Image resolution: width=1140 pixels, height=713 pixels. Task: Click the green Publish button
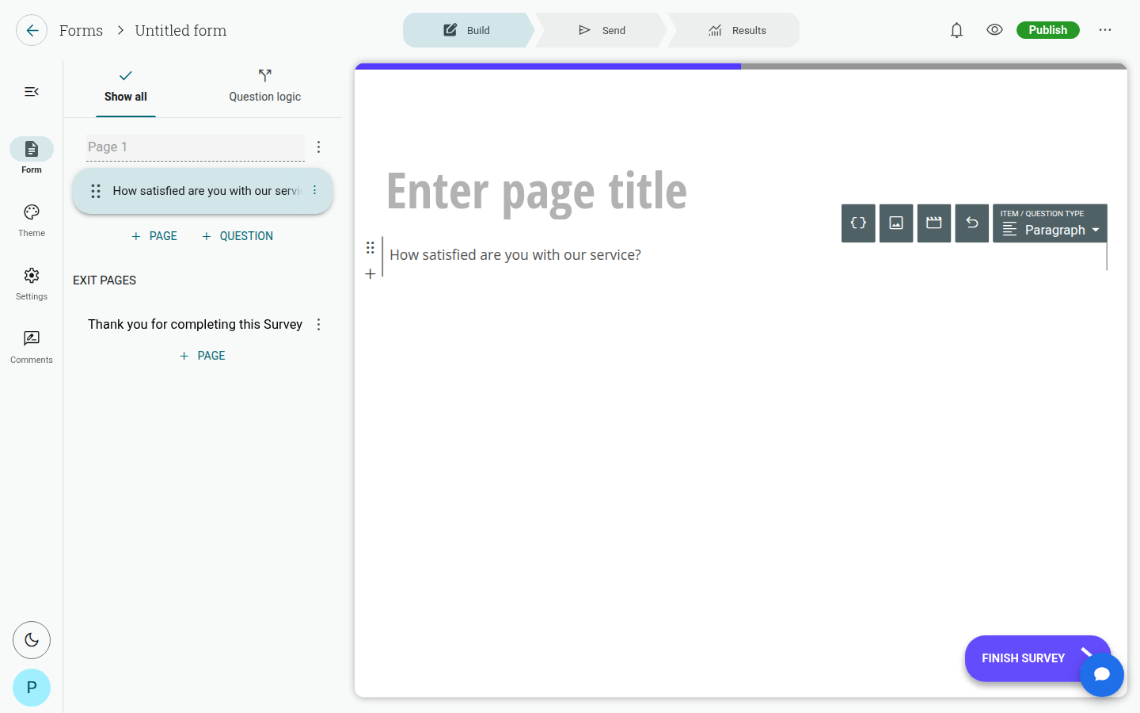1047,30
